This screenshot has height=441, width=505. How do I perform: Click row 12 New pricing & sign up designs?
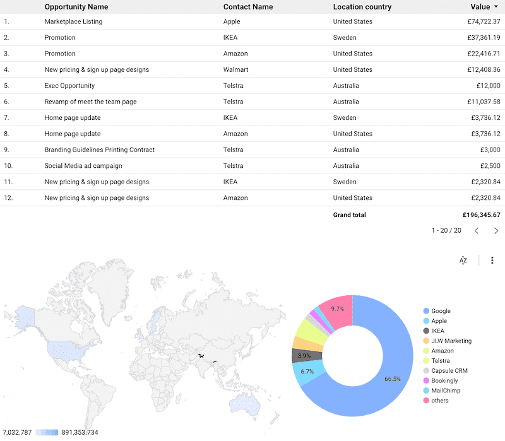pyautogui.click(x=97, y=198)
